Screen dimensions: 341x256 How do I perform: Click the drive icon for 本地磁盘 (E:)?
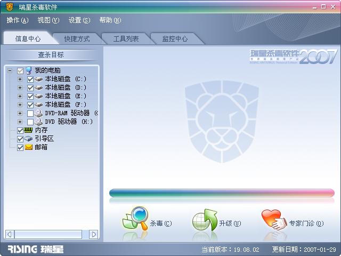[x=38, y=96]
